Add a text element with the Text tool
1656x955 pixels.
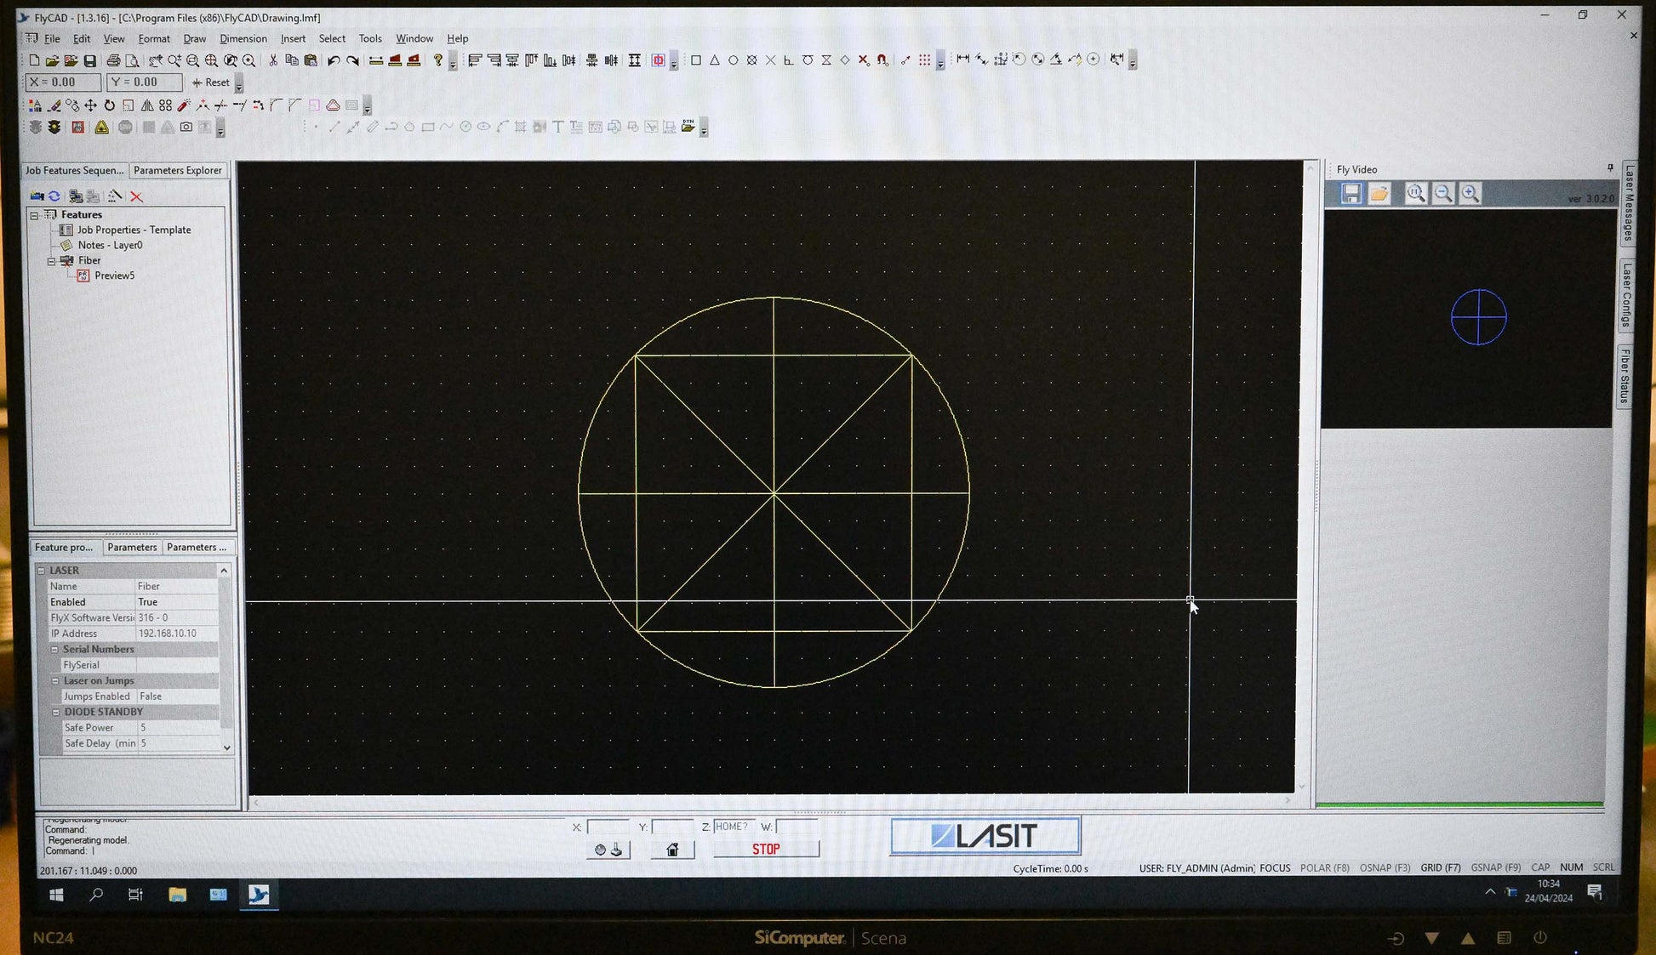pyautogui.click(x=558, y=126)
